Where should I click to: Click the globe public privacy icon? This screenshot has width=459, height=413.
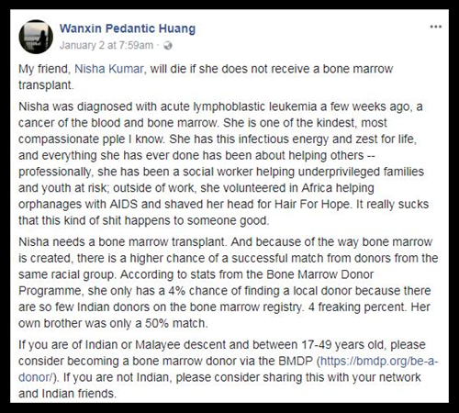click(168, 46)
